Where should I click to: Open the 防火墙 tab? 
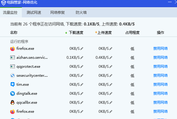click(81, 12)
